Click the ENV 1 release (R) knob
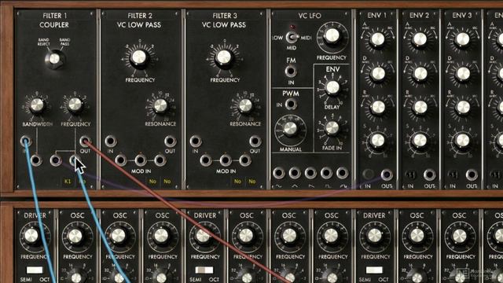Viewport: 503px width, 283px height. point(378,107)
